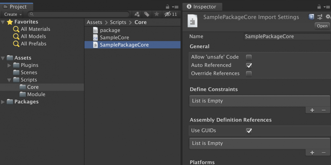
Task: Lock the Project panel
Action: click(x=167, y=7)
